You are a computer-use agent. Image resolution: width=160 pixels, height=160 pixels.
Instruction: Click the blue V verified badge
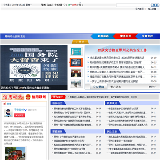pyautogui.click(x=25, y=110)
